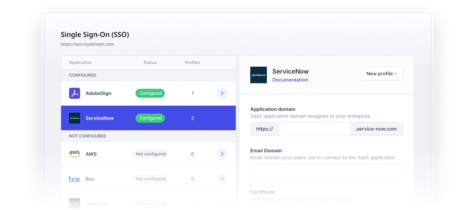Click the Configured badge for ServiceNow
Screen dimensions: 475x210
pos(150,118)
